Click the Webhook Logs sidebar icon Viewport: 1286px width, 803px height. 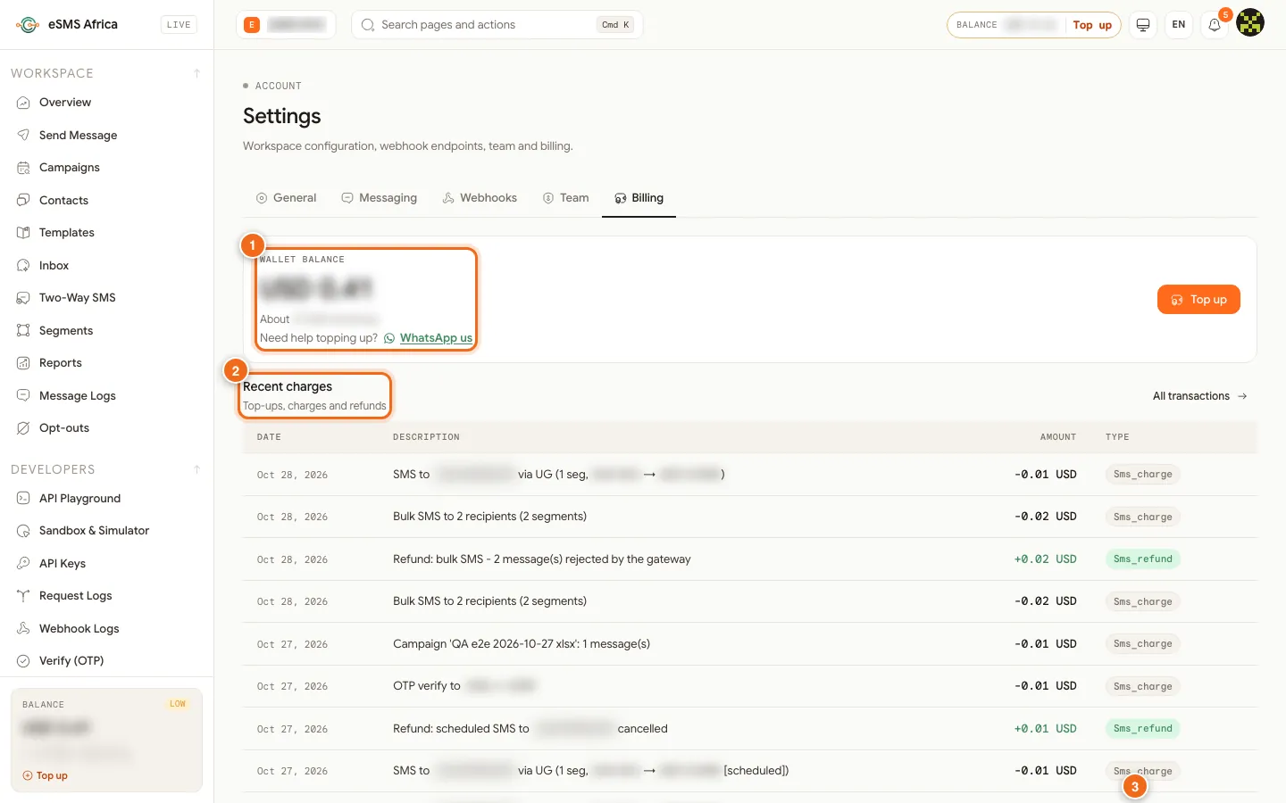tap(24, 628)
